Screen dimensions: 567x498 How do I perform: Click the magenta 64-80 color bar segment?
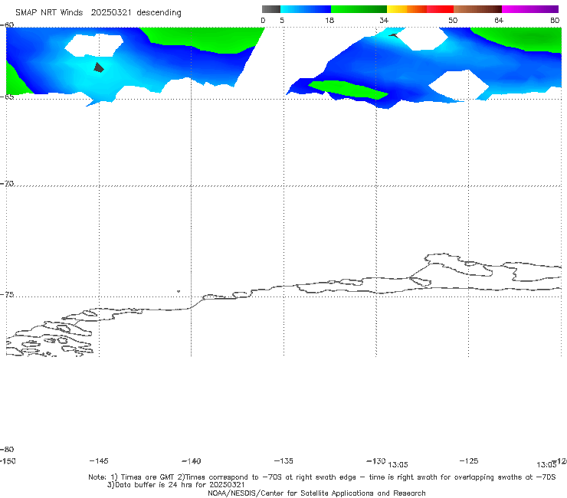(529, 9)
